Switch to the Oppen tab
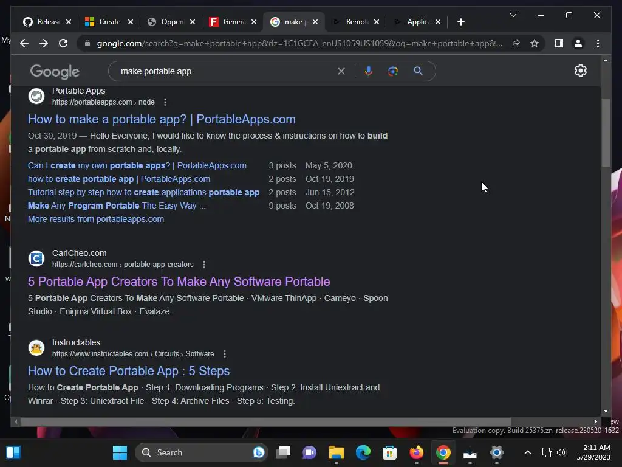 pos(166,22)
